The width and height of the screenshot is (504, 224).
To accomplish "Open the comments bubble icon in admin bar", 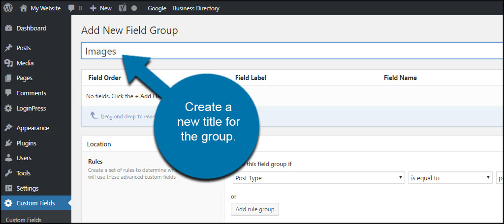I will coord(72,8).
